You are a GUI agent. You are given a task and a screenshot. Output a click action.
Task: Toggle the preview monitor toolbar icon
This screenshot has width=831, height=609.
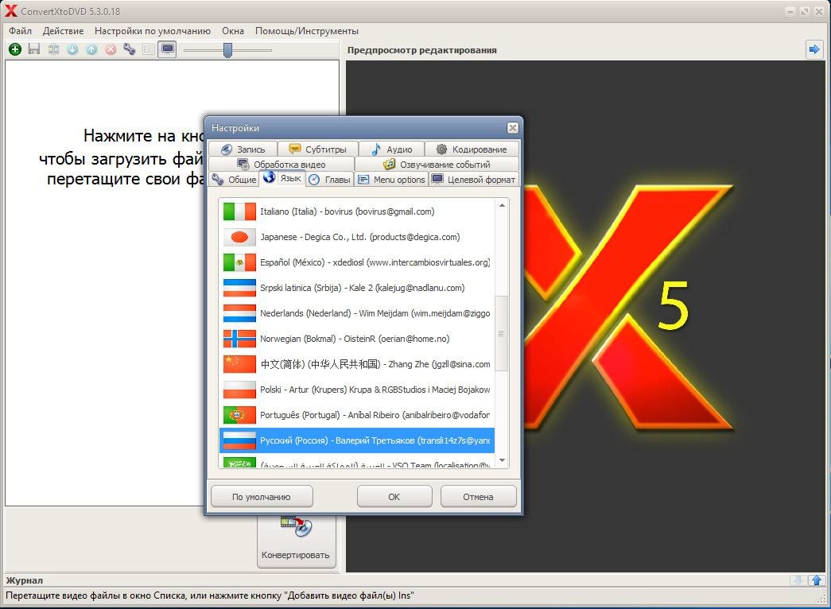[x=168, y=49]
